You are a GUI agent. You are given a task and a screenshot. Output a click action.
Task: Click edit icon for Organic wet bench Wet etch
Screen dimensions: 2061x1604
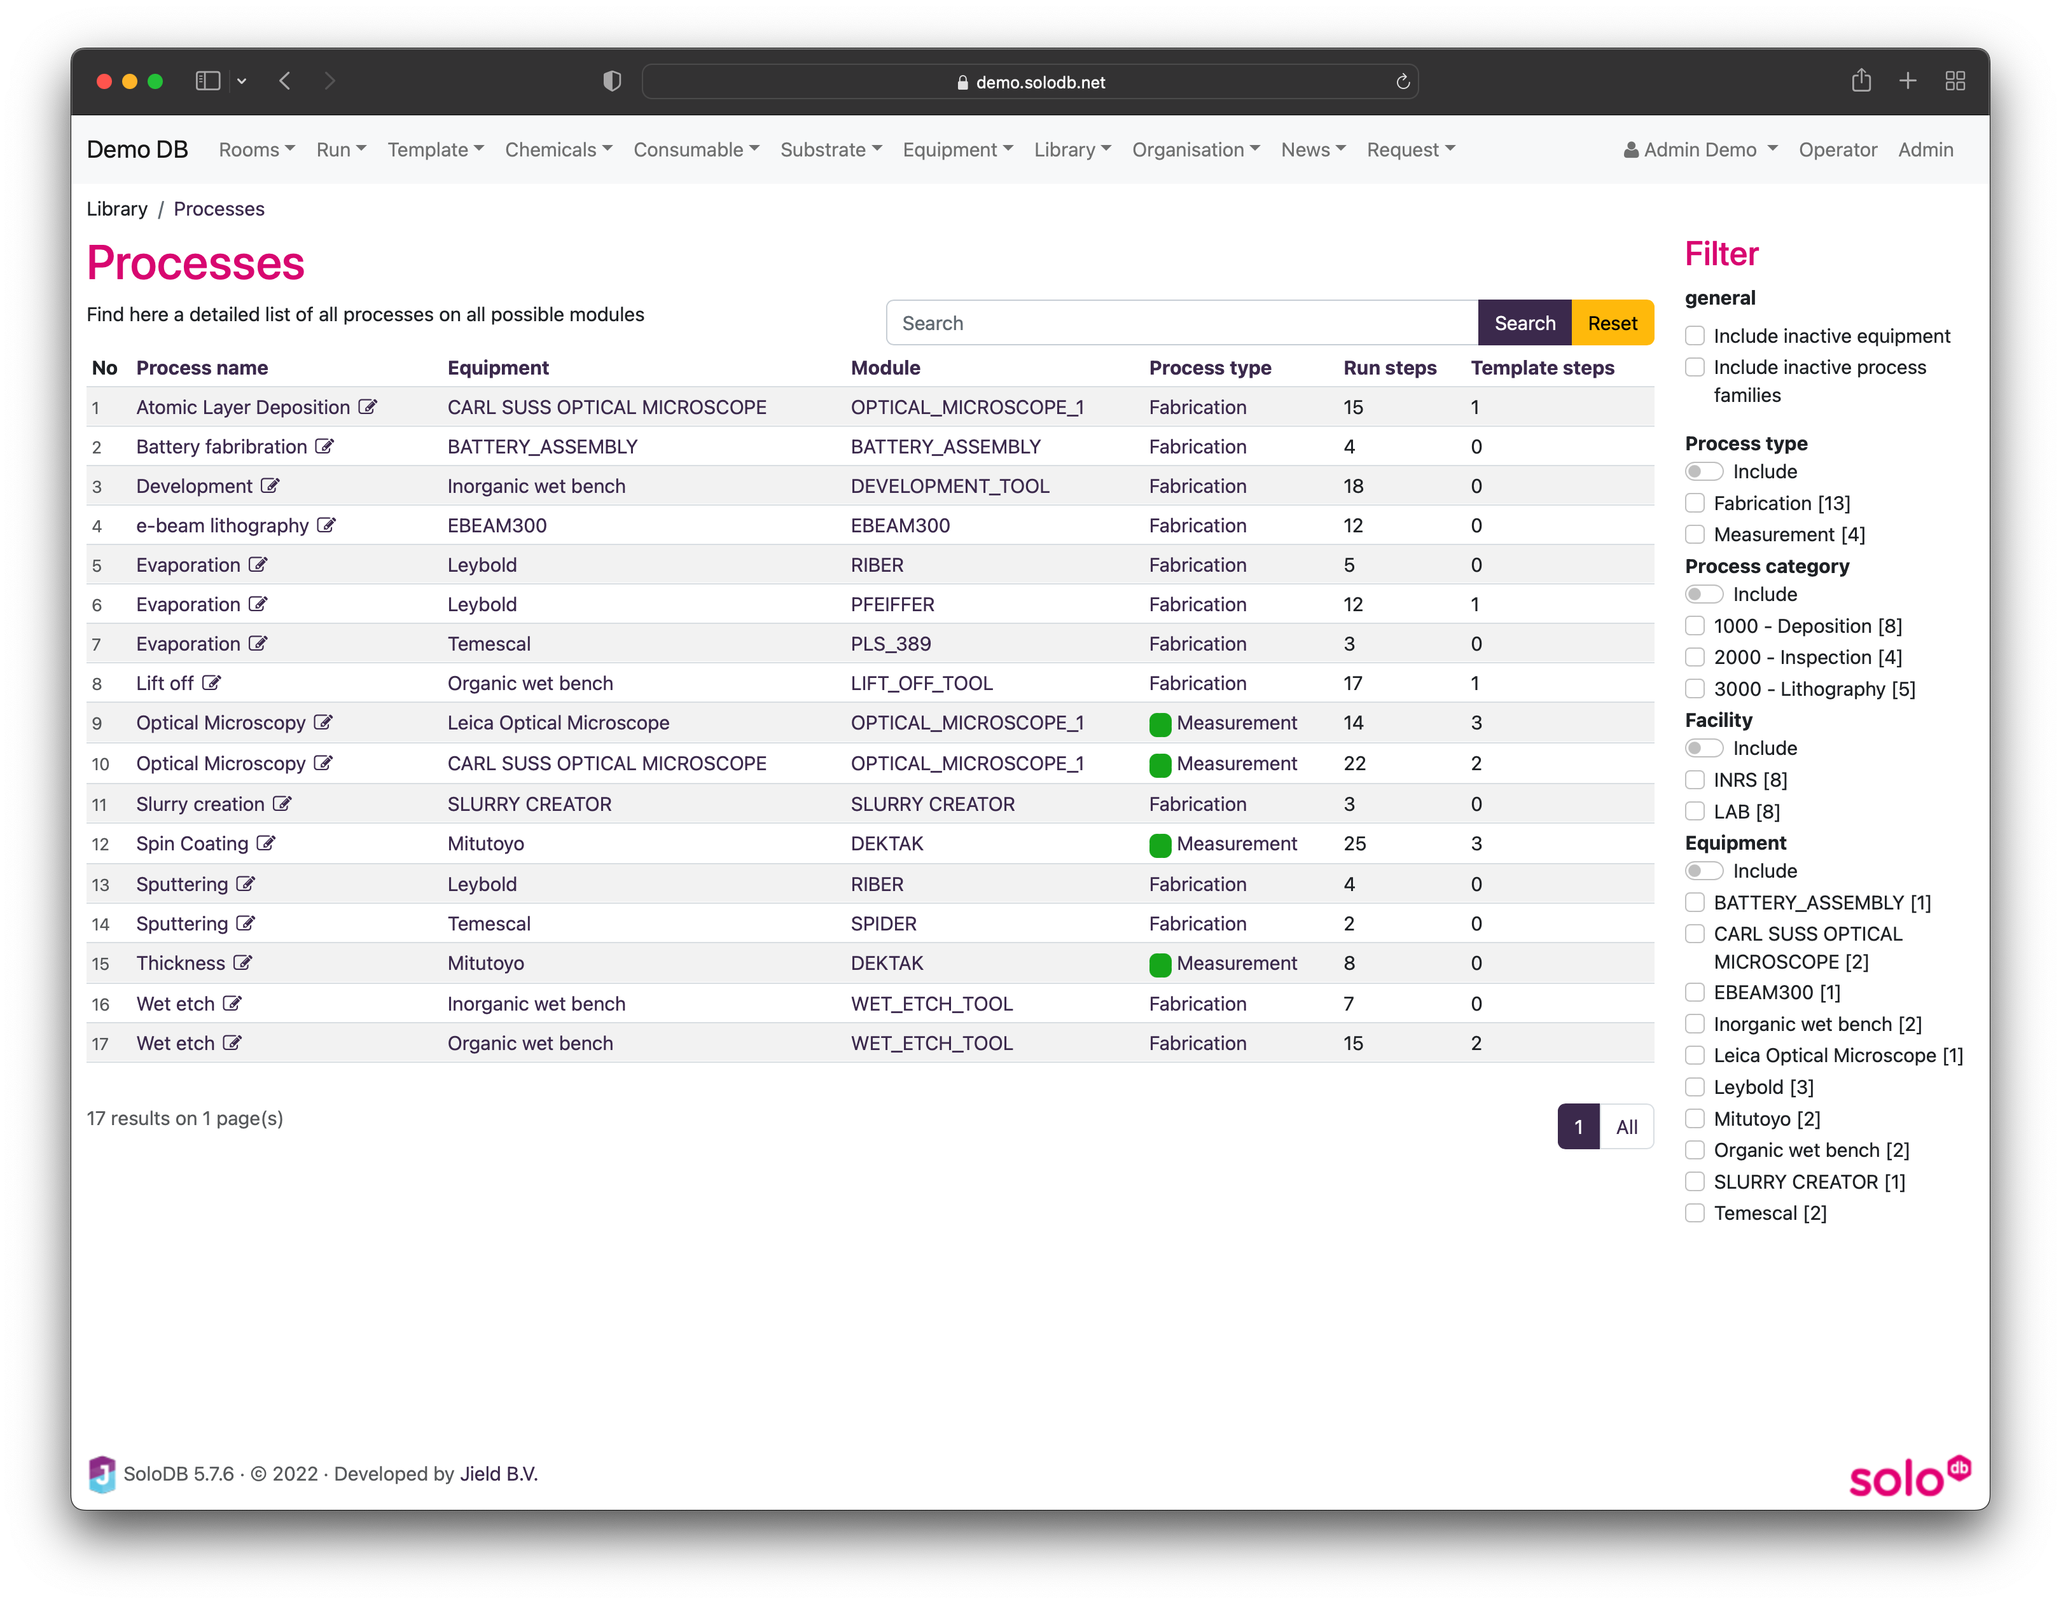pos(232,1044)
